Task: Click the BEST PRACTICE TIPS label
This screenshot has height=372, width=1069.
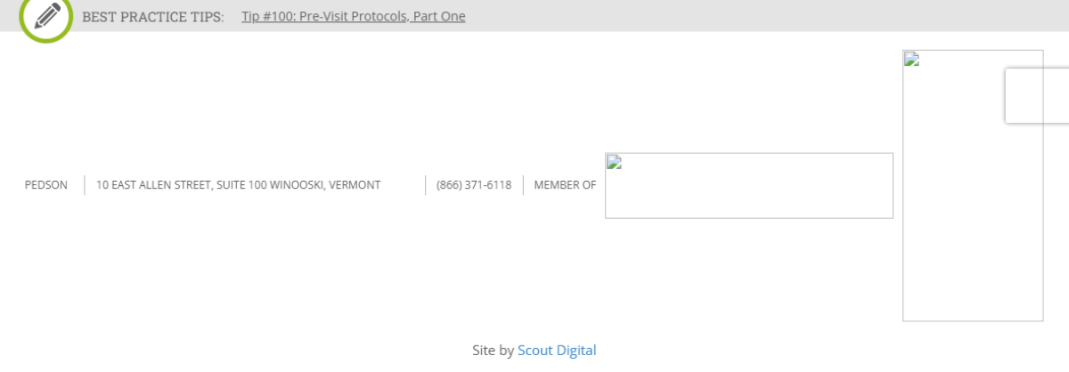Action: click(x=153, y=17)
